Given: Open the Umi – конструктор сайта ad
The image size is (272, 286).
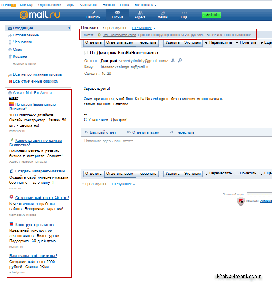Looking at the screenshot, I should click(x=119, y=35).
